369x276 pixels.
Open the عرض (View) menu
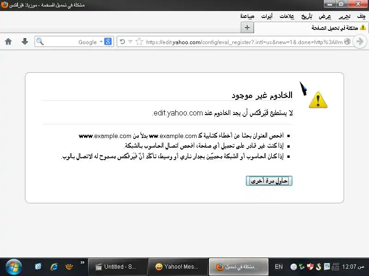tap(325, 16)
